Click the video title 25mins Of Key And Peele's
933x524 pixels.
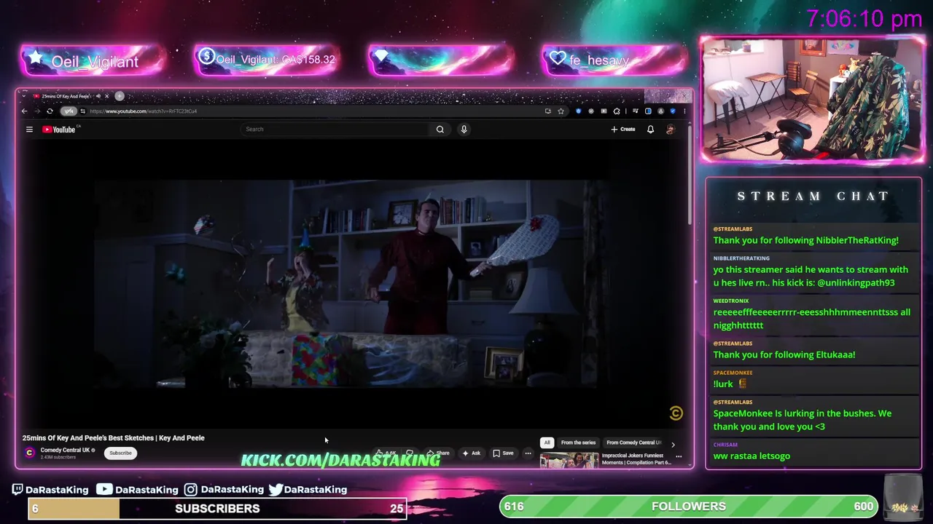click(113, 438)
